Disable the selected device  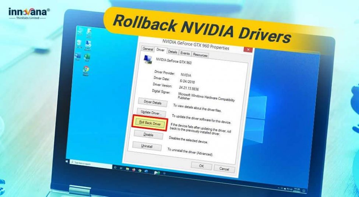148,135
